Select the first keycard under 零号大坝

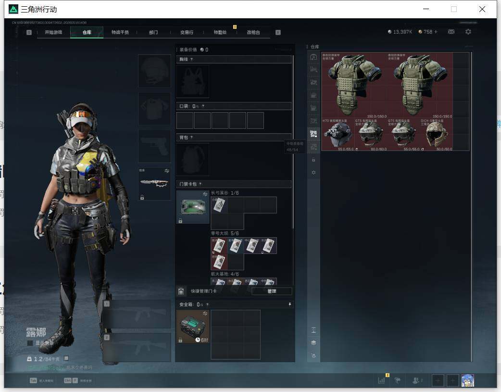tap(219, 246)
